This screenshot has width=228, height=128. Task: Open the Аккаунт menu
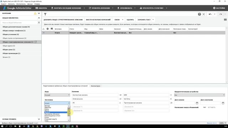(4, 4)
